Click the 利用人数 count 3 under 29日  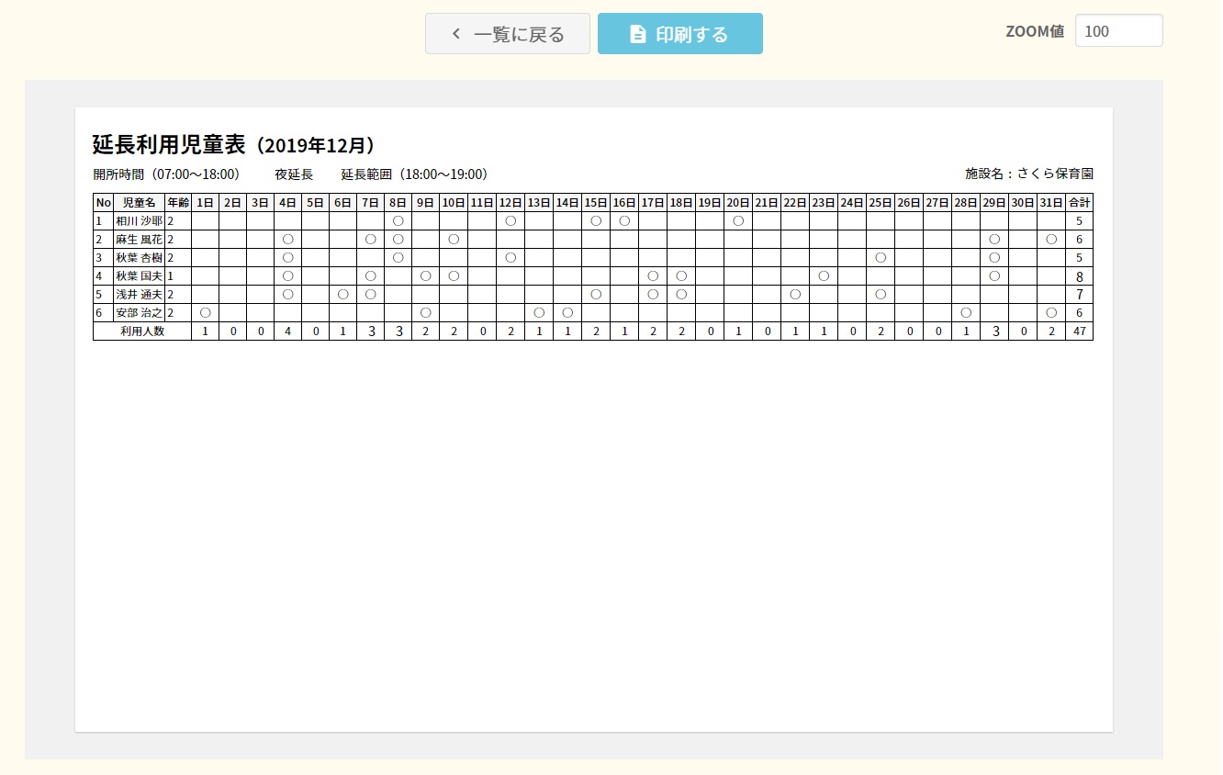(x=994, y=331)
